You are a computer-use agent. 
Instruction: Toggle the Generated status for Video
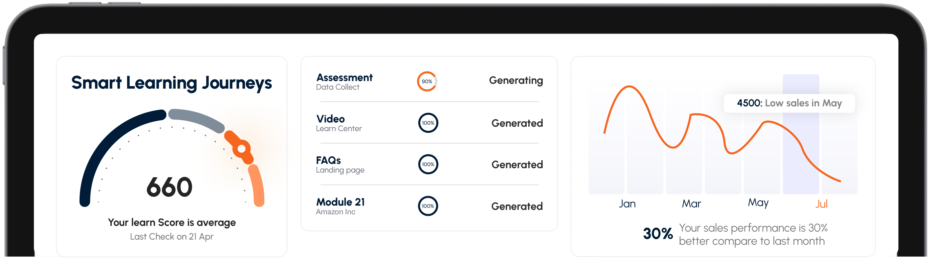click(518, 123)
